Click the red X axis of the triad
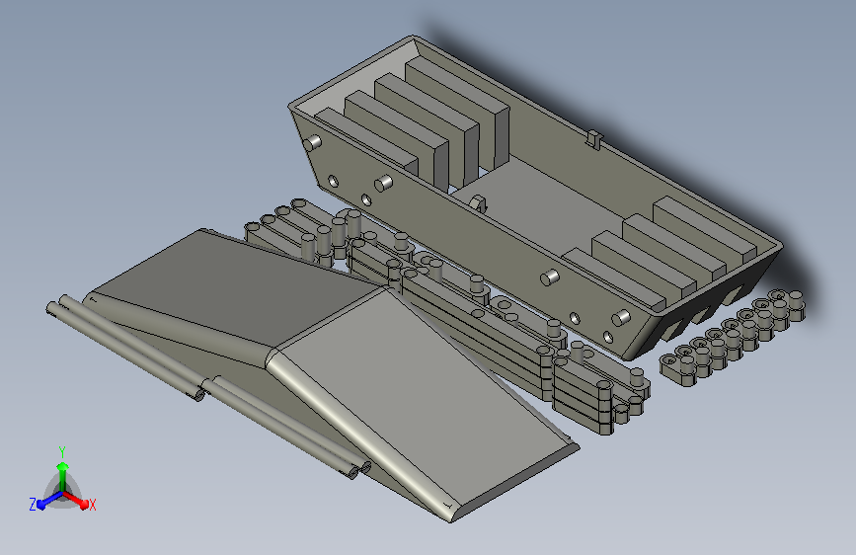The height and width of the screenshot is (555, 856). pos(77,500)
